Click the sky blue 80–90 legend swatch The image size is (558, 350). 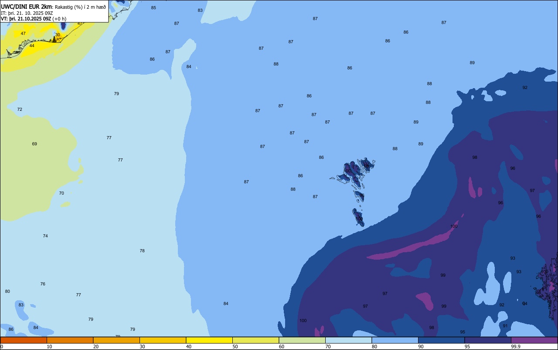pyautogui.click(x=395, y=340)
